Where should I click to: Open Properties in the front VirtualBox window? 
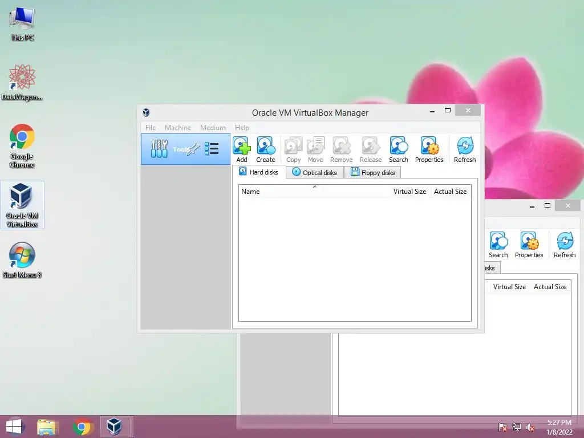429,149
